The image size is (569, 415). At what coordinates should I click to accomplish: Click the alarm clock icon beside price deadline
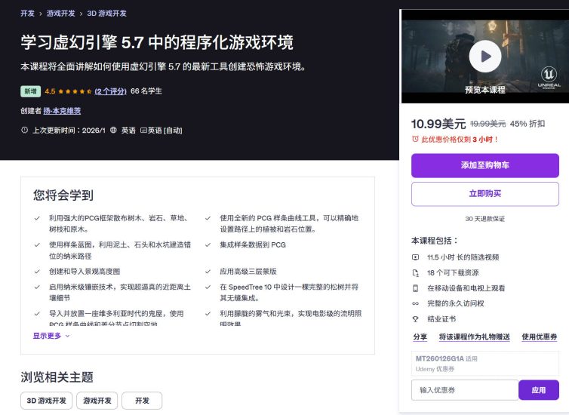[x=415, y=140]
